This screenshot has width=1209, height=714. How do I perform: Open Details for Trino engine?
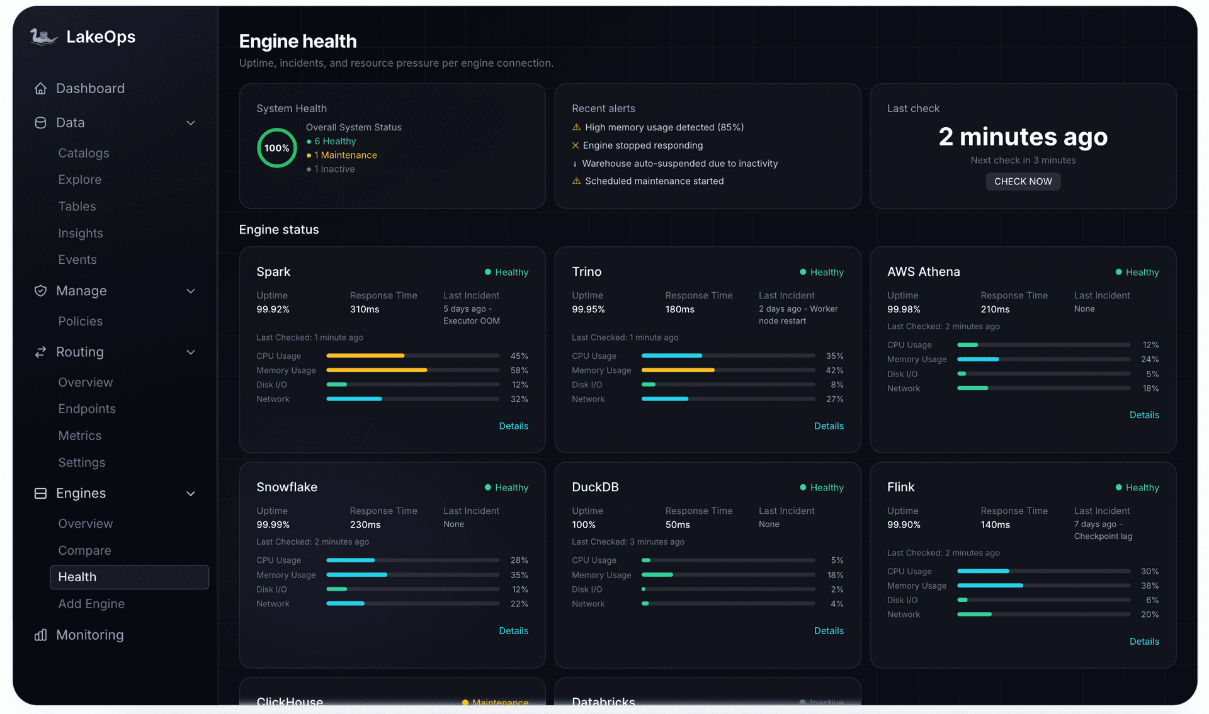pos(829,426)
